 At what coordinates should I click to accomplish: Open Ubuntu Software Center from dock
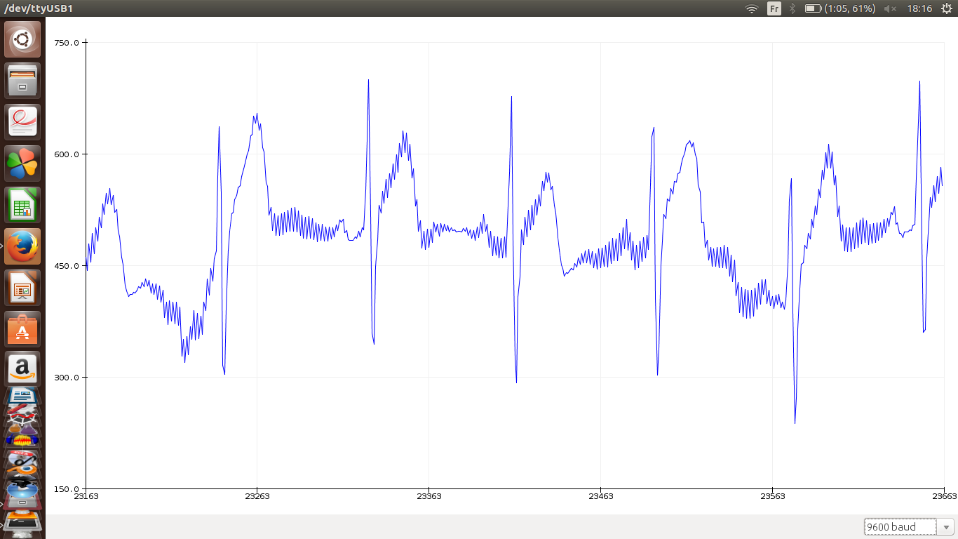point(22,329)
